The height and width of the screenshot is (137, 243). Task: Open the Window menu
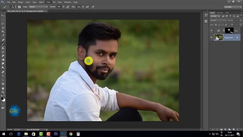[x=68, y=2]
